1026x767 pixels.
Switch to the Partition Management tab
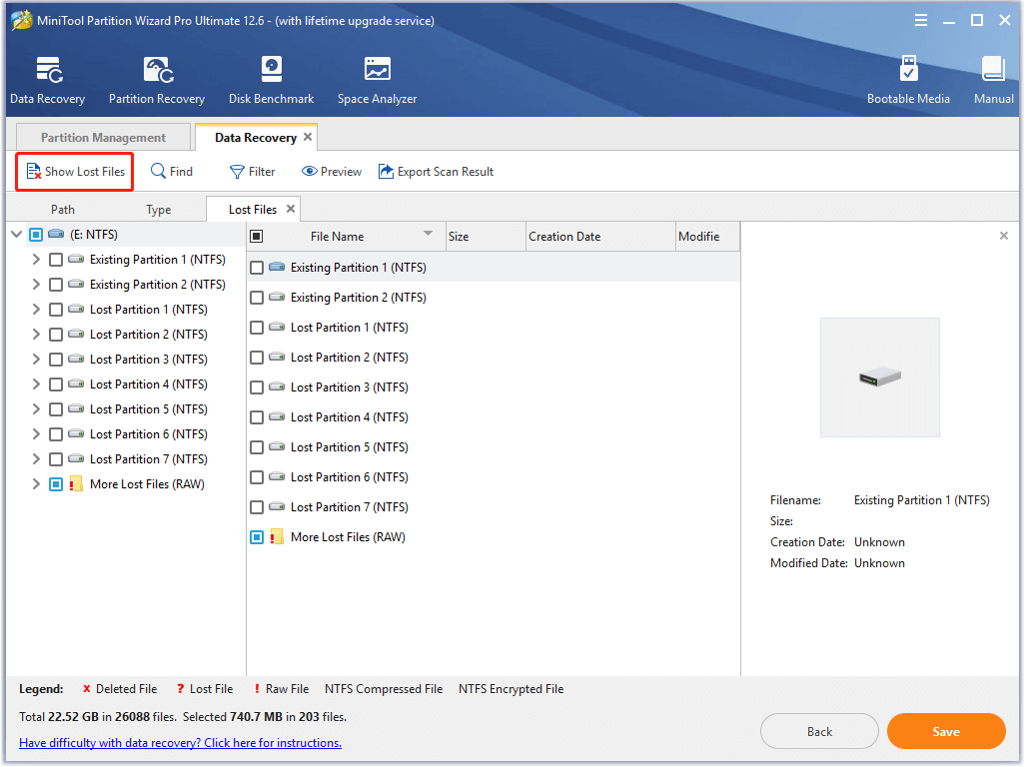(103, 136)
